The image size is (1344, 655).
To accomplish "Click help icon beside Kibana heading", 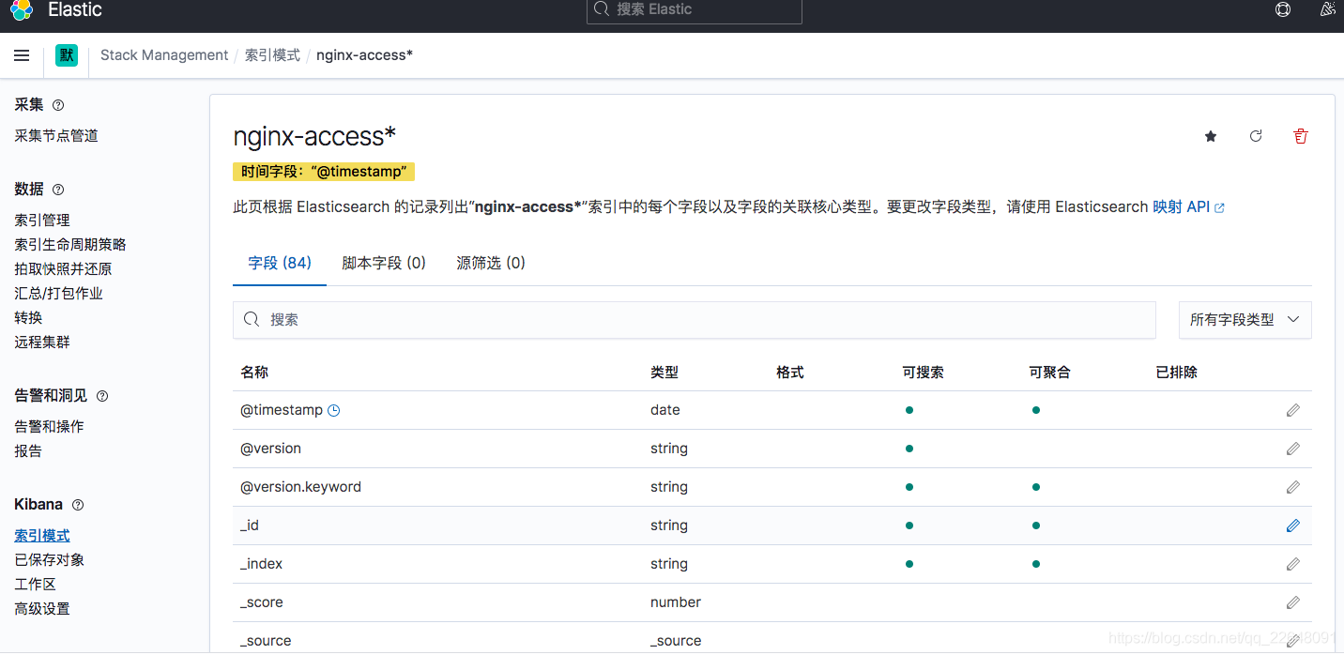I will [78, 505].
